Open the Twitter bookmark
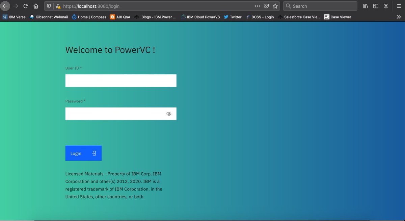 [233, 17]
